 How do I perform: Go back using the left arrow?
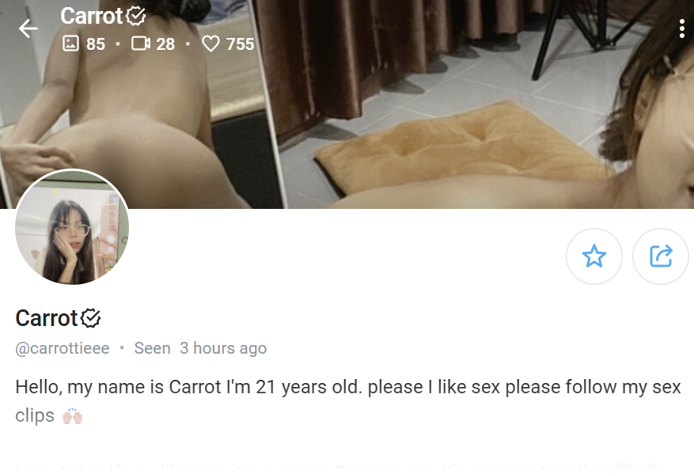click(x=28, y=28)
